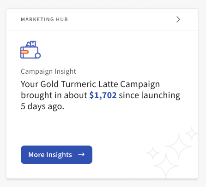
Task: Click the word 'HUB' in header
Action: [x=62, y=19]
